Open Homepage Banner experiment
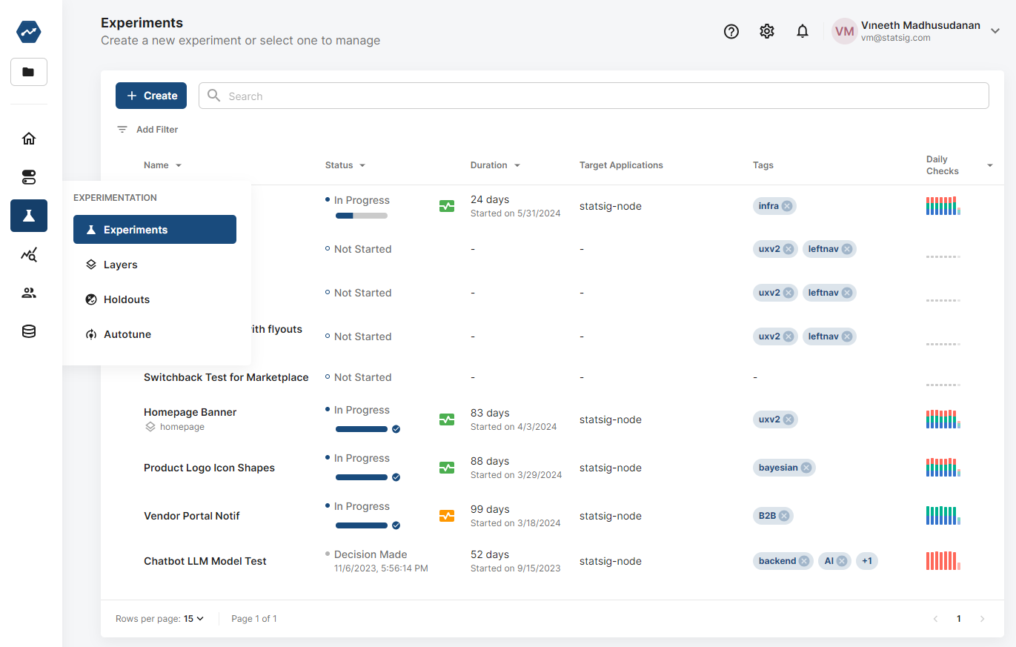Image resolution: width=1016 pixels, height=647 pixels. (x=190, y=412)
